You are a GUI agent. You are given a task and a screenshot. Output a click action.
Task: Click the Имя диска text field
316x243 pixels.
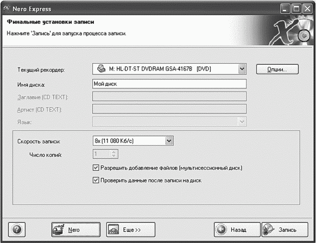[x=169, y=84]
